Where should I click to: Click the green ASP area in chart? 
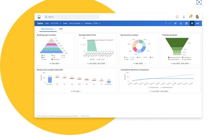click(x=92, y=46)
